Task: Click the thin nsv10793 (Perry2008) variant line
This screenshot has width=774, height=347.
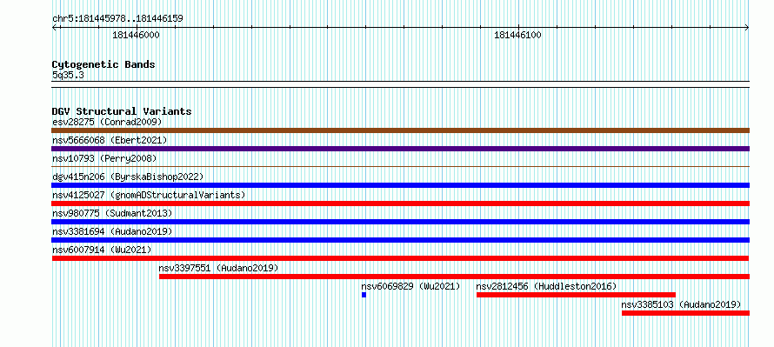Action: tap(400, 167)
